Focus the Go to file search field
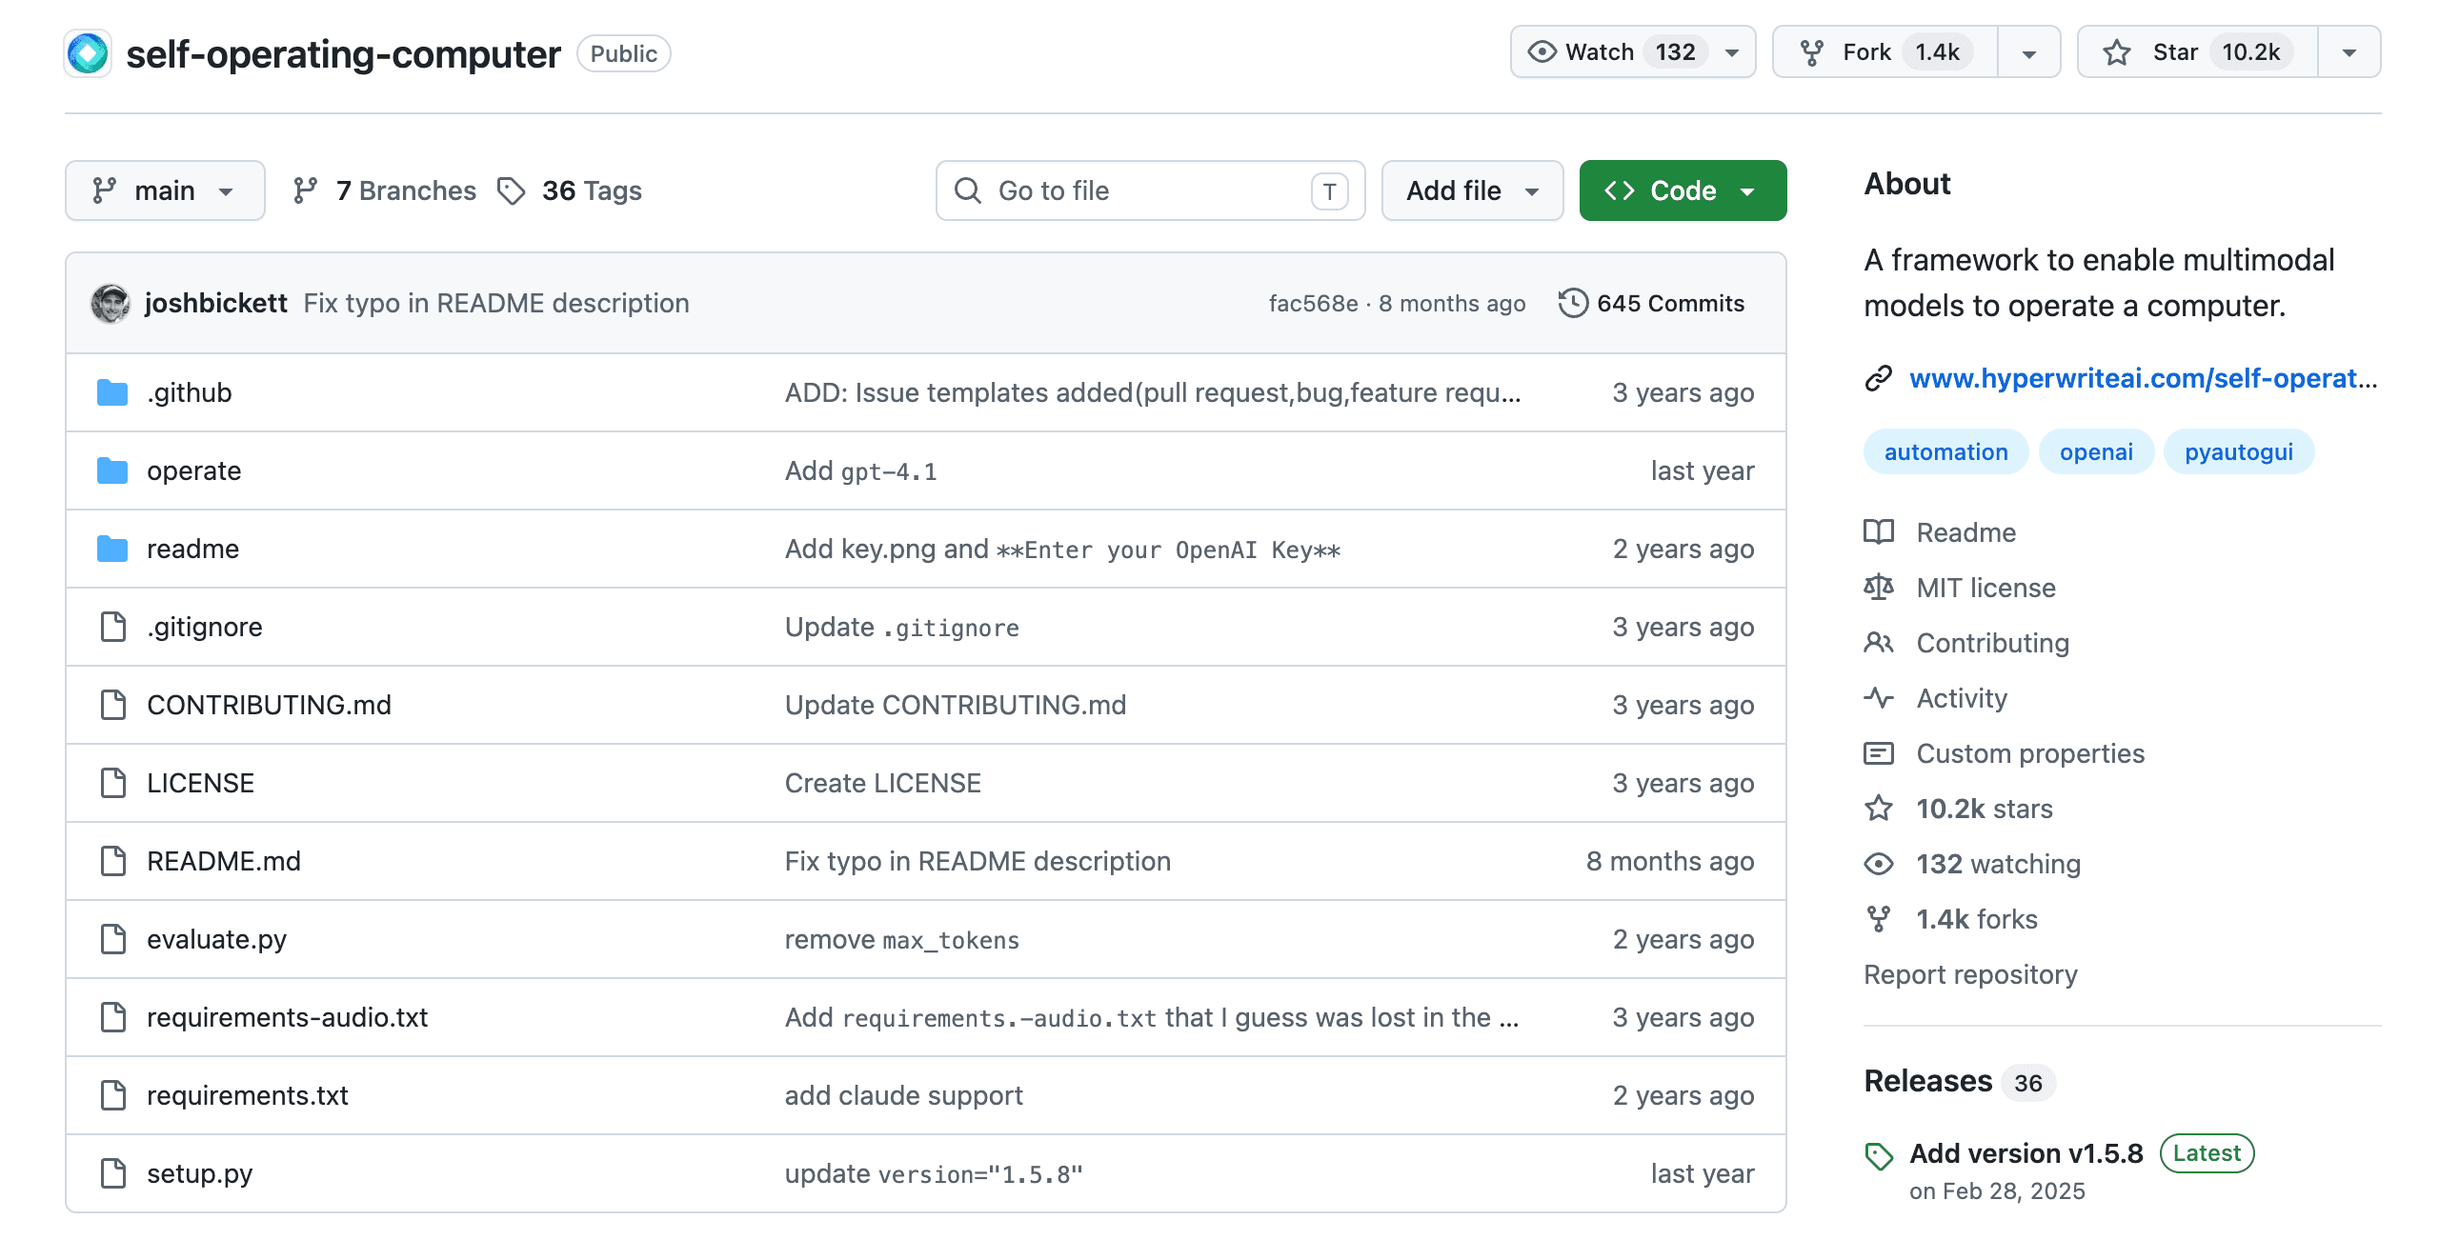The image size is (2439, 1240). coord(1150,190)
